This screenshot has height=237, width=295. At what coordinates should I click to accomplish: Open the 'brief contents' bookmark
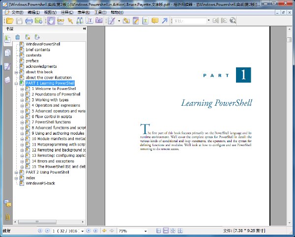coord(38,50)
